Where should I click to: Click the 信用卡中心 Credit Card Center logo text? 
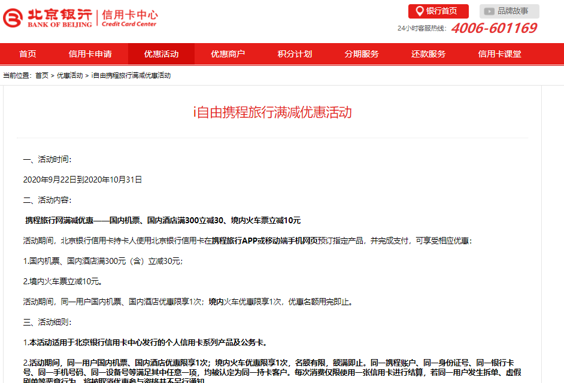pyautogui.click(x=129, y=18)
